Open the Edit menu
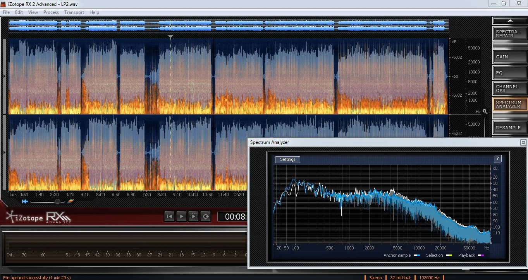 (x=19, y=12)
